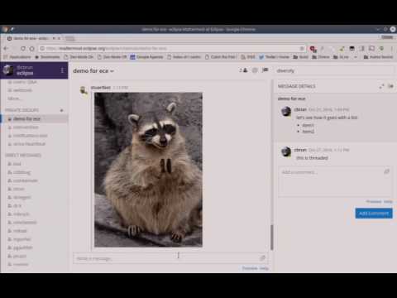Open the Google Agenda bookmark
This screenshot has height=298, width=397.
(146, 57)
